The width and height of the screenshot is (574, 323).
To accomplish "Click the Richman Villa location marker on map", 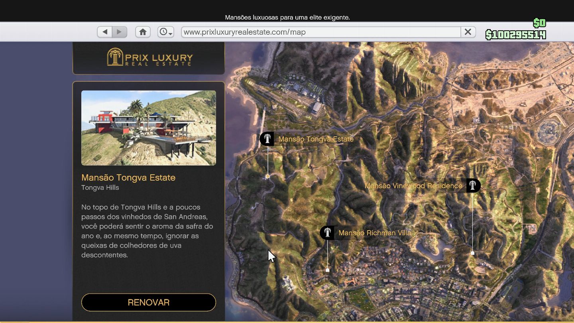I will pos(328,270).
